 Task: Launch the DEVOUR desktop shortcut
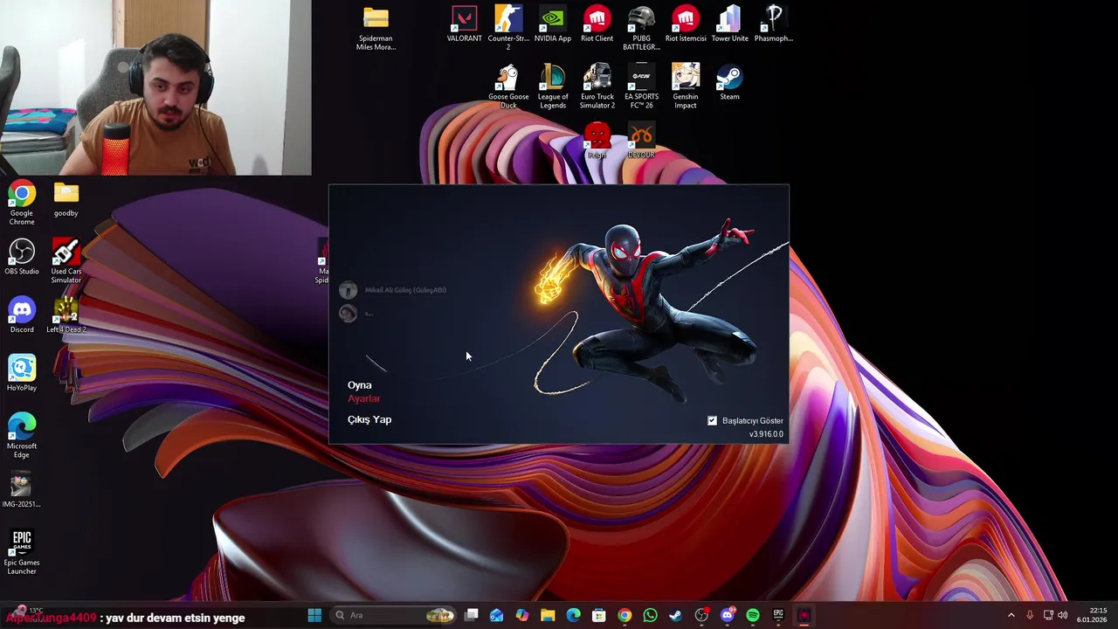(x=641, y=142)
